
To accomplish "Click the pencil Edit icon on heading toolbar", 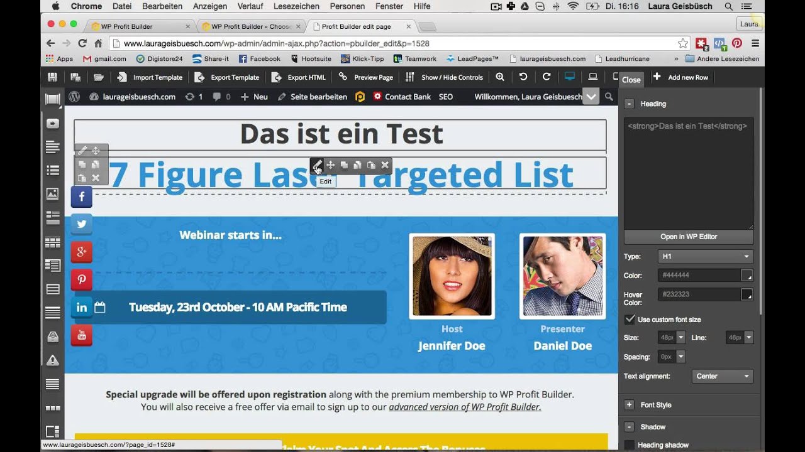I will pyautogui.click(x=317, y=165).
